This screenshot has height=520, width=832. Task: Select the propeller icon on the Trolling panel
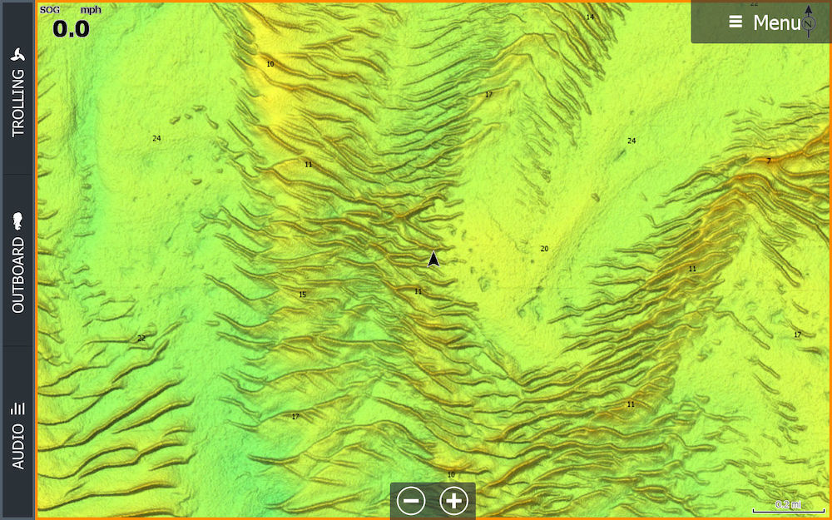coord(18,53)
